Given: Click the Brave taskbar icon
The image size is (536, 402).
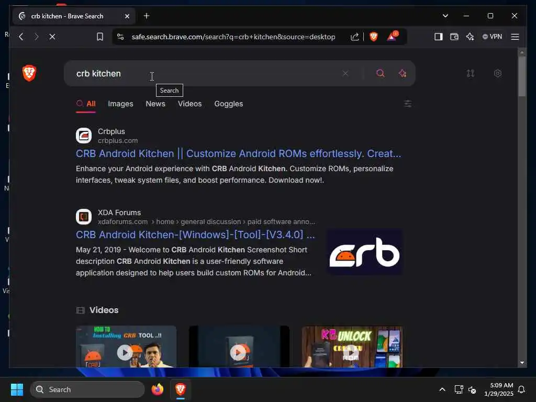Looking at the screenshot, I should coord(181,389).
